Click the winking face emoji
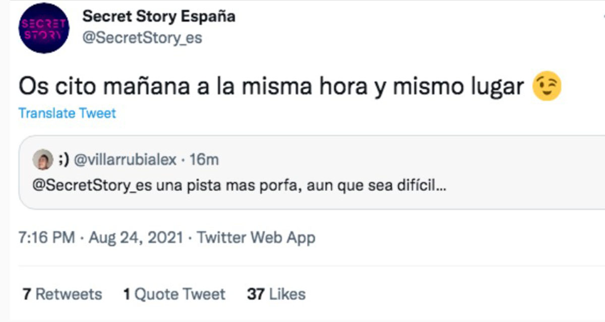Screen dimensions: 605x322 pos(547,87)
